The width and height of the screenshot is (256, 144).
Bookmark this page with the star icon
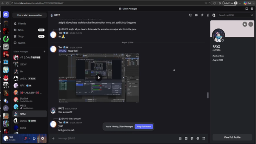210,3
